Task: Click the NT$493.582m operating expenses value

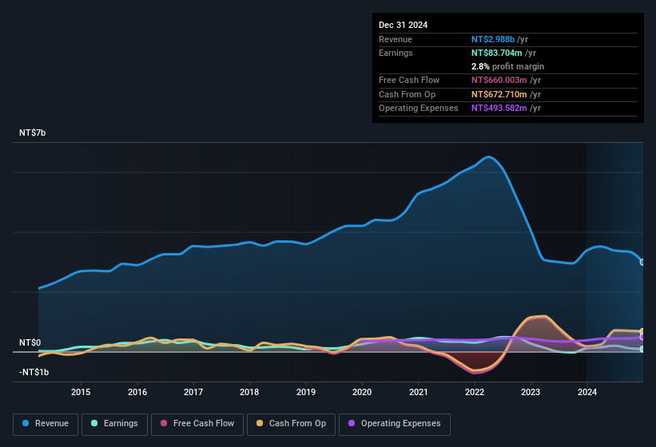Action: tap(499, 109)
